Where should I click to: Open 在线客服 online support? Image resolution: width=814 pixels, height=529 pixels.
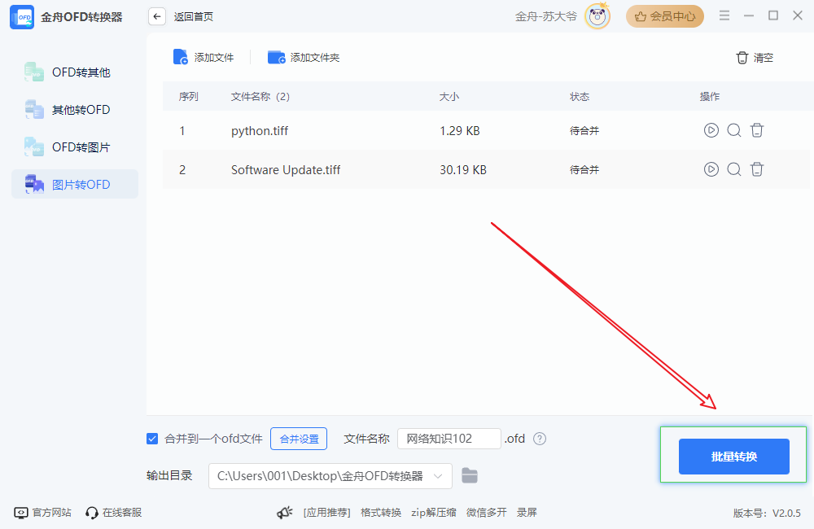tap(114, 513)
